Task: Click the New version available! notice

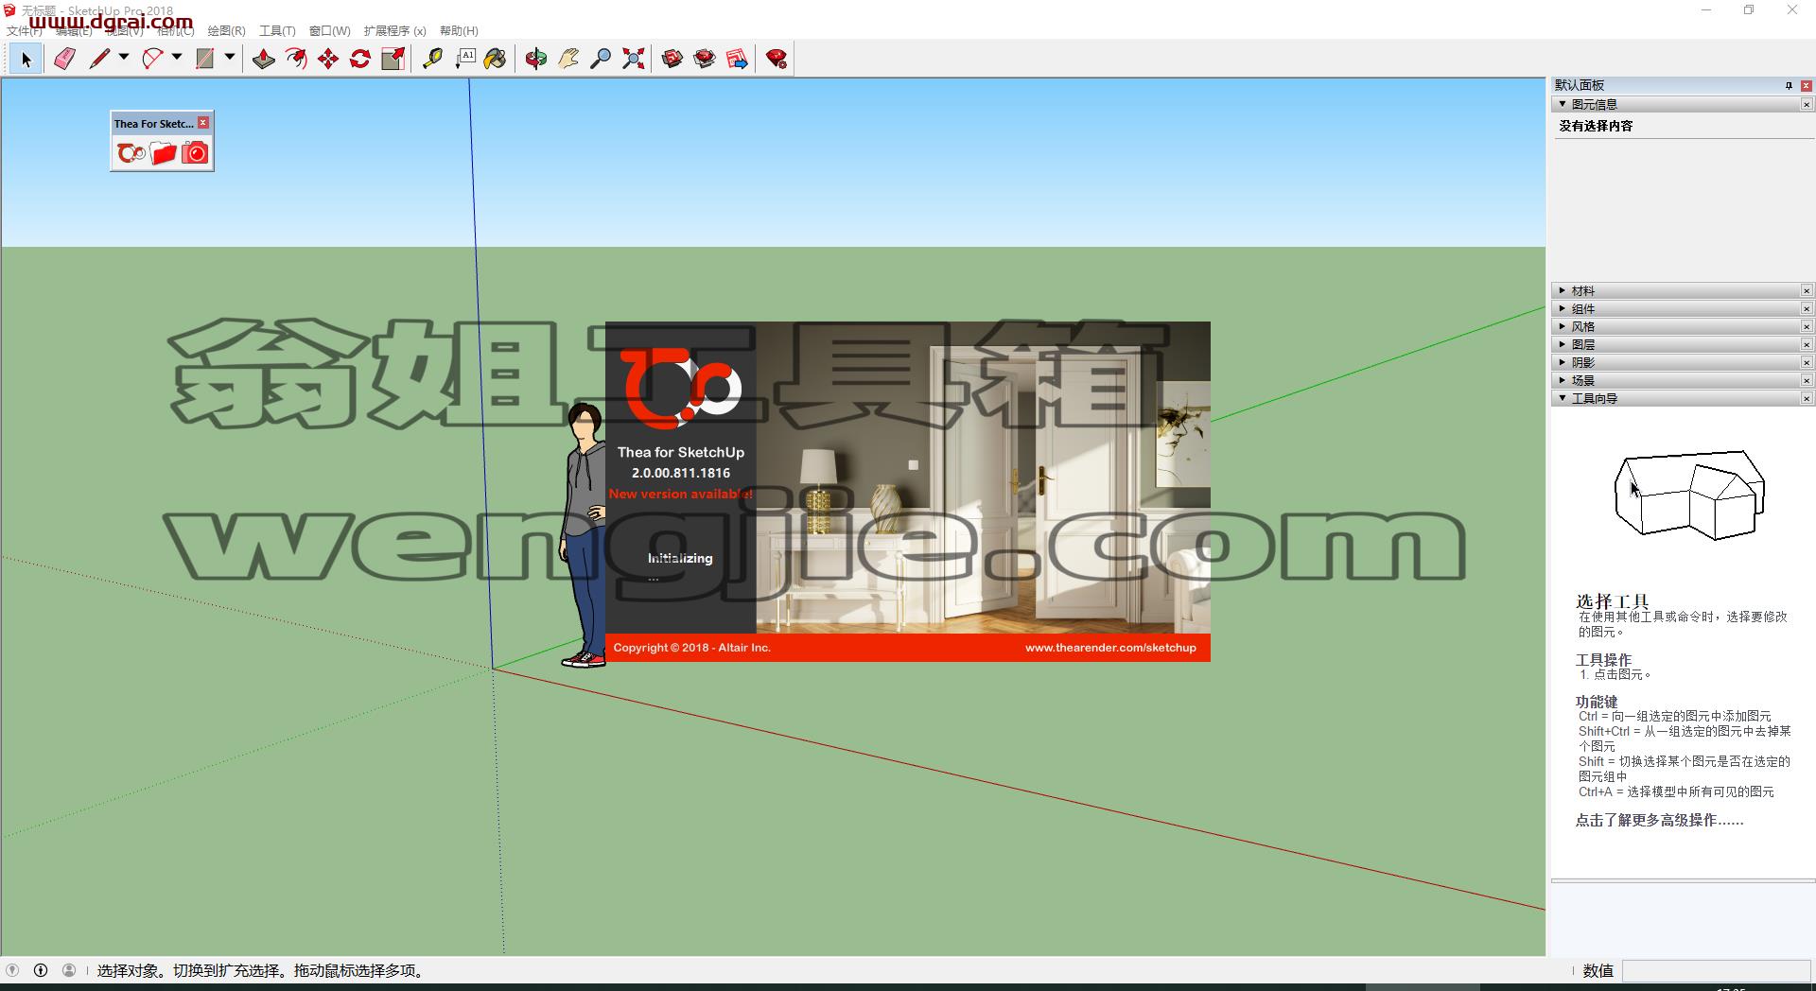Action: click(x=680, y=494)
